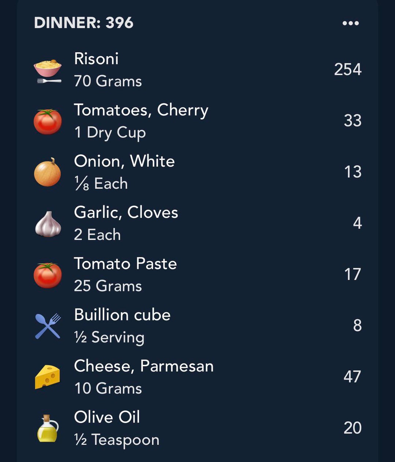395x462 pixels.
Task: Open the Dinner three-dot options menu
Action: (x=350, y=23)
